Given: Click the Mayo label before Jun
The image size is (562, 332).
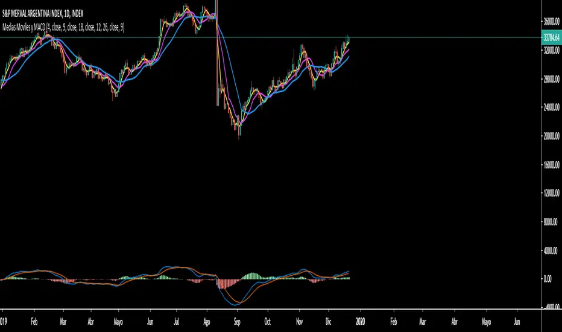Looking at the screenshot, I should click(118, 322).
